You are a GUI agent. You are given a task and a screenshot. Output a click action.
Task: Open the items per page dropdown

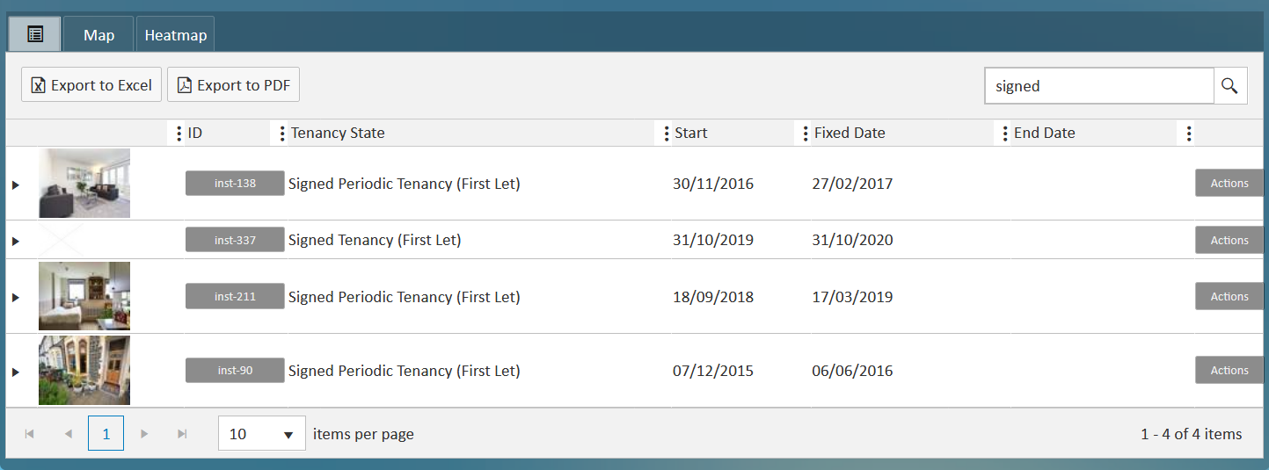(261, 434)
